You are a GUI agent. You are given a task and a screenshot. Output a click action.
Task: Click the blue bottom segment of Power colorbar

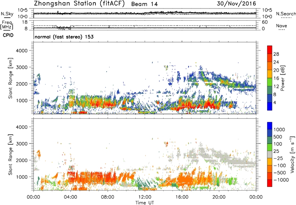click(270, 107)
